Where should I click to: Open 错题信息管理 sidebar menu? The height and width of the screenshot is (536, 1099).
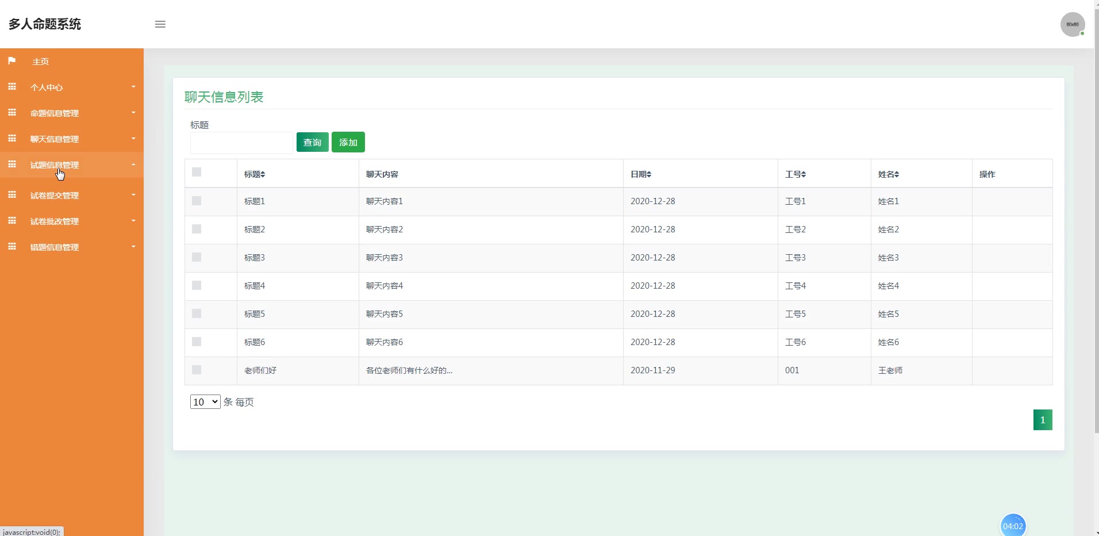coord(72,247)
